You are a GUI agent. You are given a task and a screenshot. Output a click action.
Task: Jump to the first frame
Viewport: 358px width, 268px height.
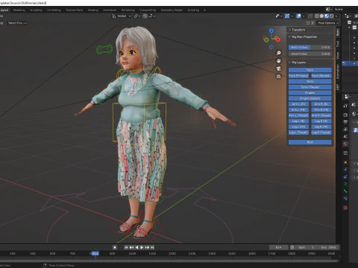coord(126,247)
